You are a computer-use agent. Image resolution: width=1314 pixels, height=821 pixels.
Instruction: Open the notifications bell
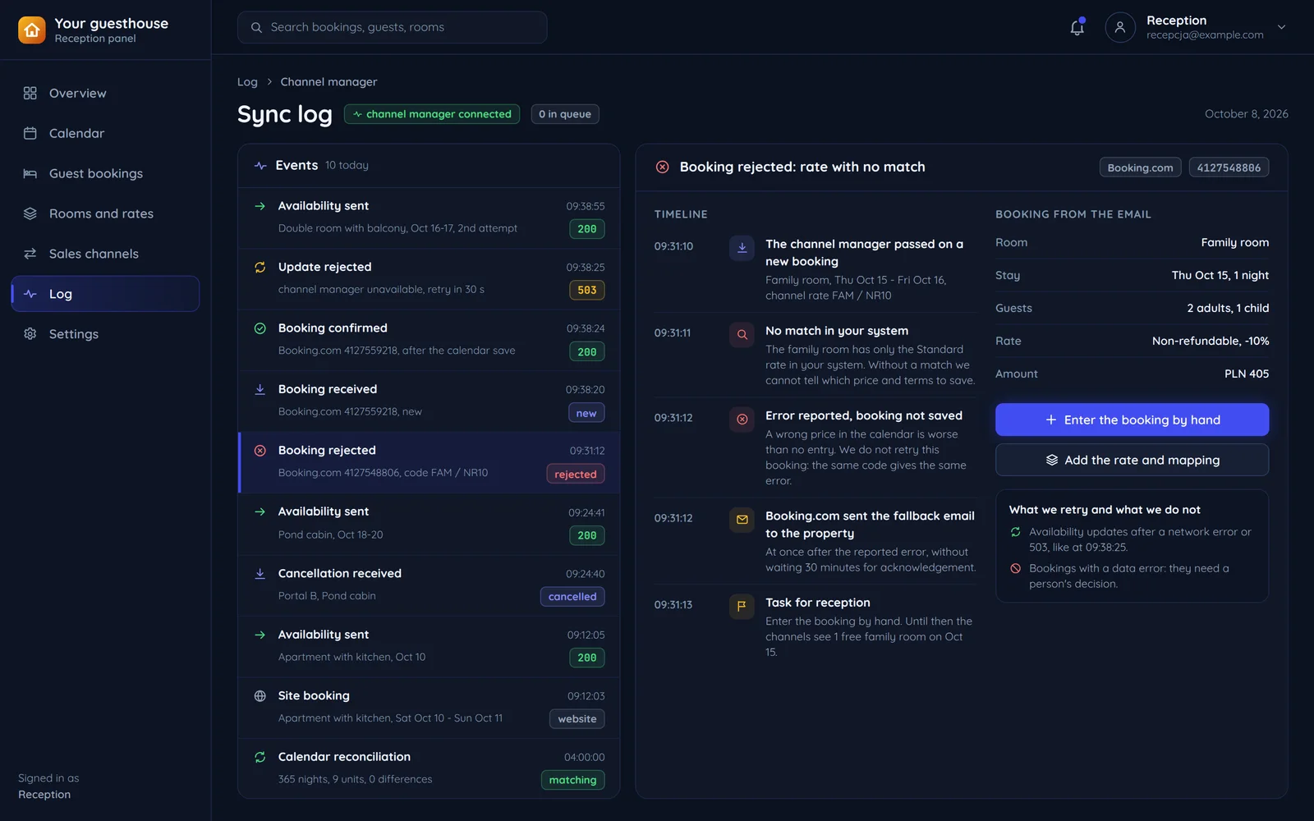coord(1077,27)
